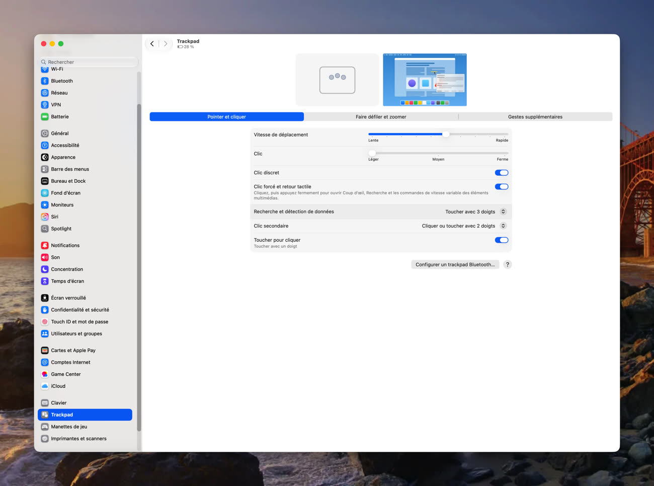The image size is (654, 486).
Task: Turn off Toucher pour cliquer
Action: click(502, 240)
